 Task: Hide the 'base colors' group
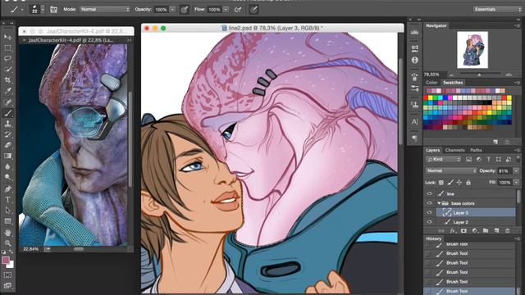click(x=429, y=203)
